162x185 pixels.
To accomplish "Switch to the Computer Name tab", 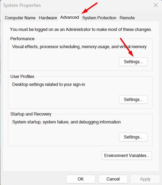I will tap(20, 18).
